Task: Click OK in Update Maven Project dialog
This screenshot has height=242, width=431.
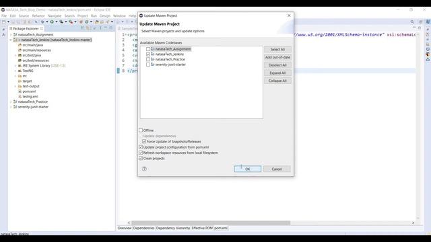Action: pyautogui.click(x=248, y=169)
